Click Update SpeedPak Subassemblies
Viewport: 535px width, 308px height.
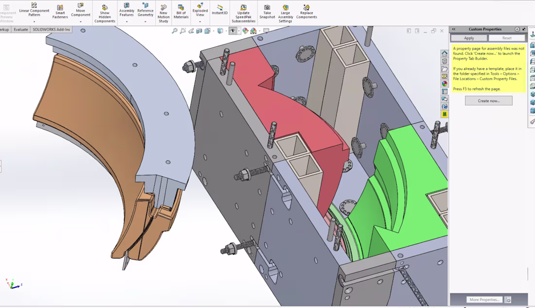point(243,14)
